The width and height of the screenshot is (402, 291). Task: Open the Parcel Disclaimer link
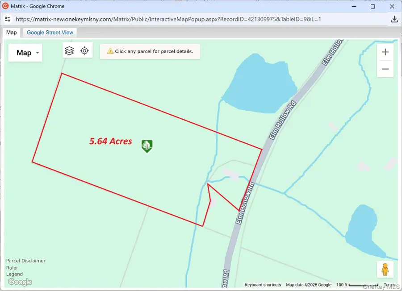pyautogui.click(x=26, y=261)
